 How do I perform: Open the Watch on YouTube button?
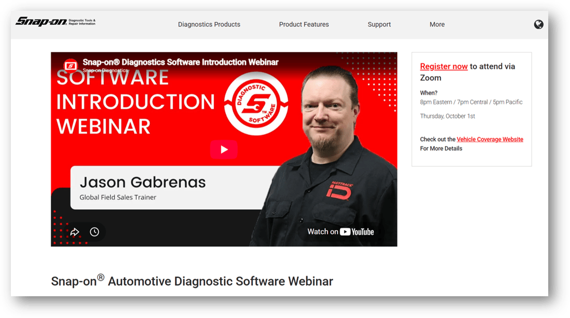(340, 232)
